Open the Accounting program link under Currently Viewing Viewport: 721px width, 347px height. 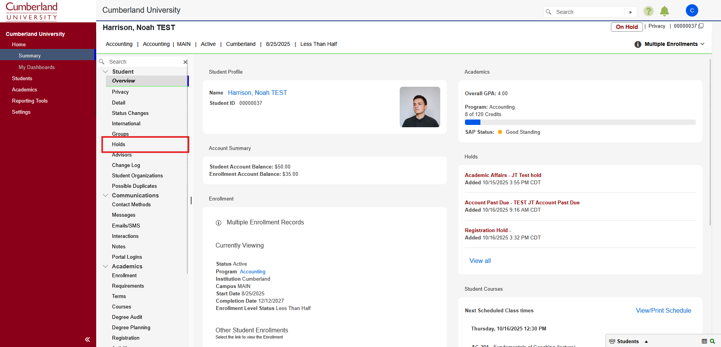[x=253, y=271]
